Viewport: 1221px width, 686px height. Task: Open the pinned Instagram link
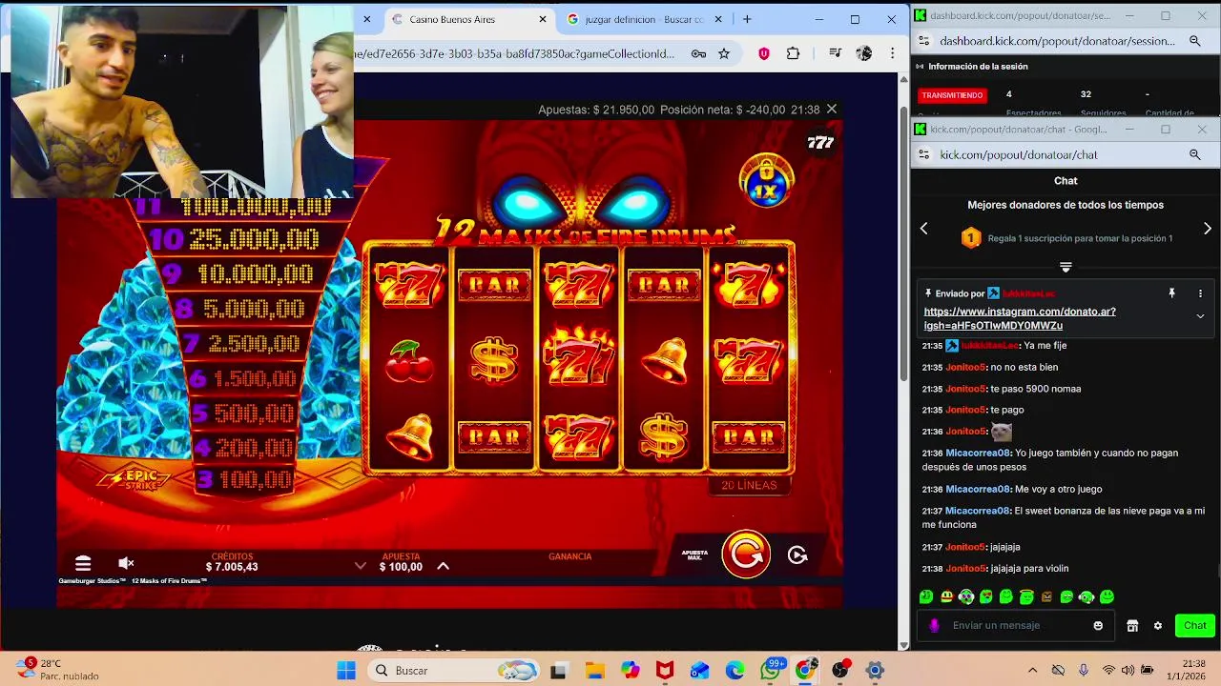coord(1020,318)
